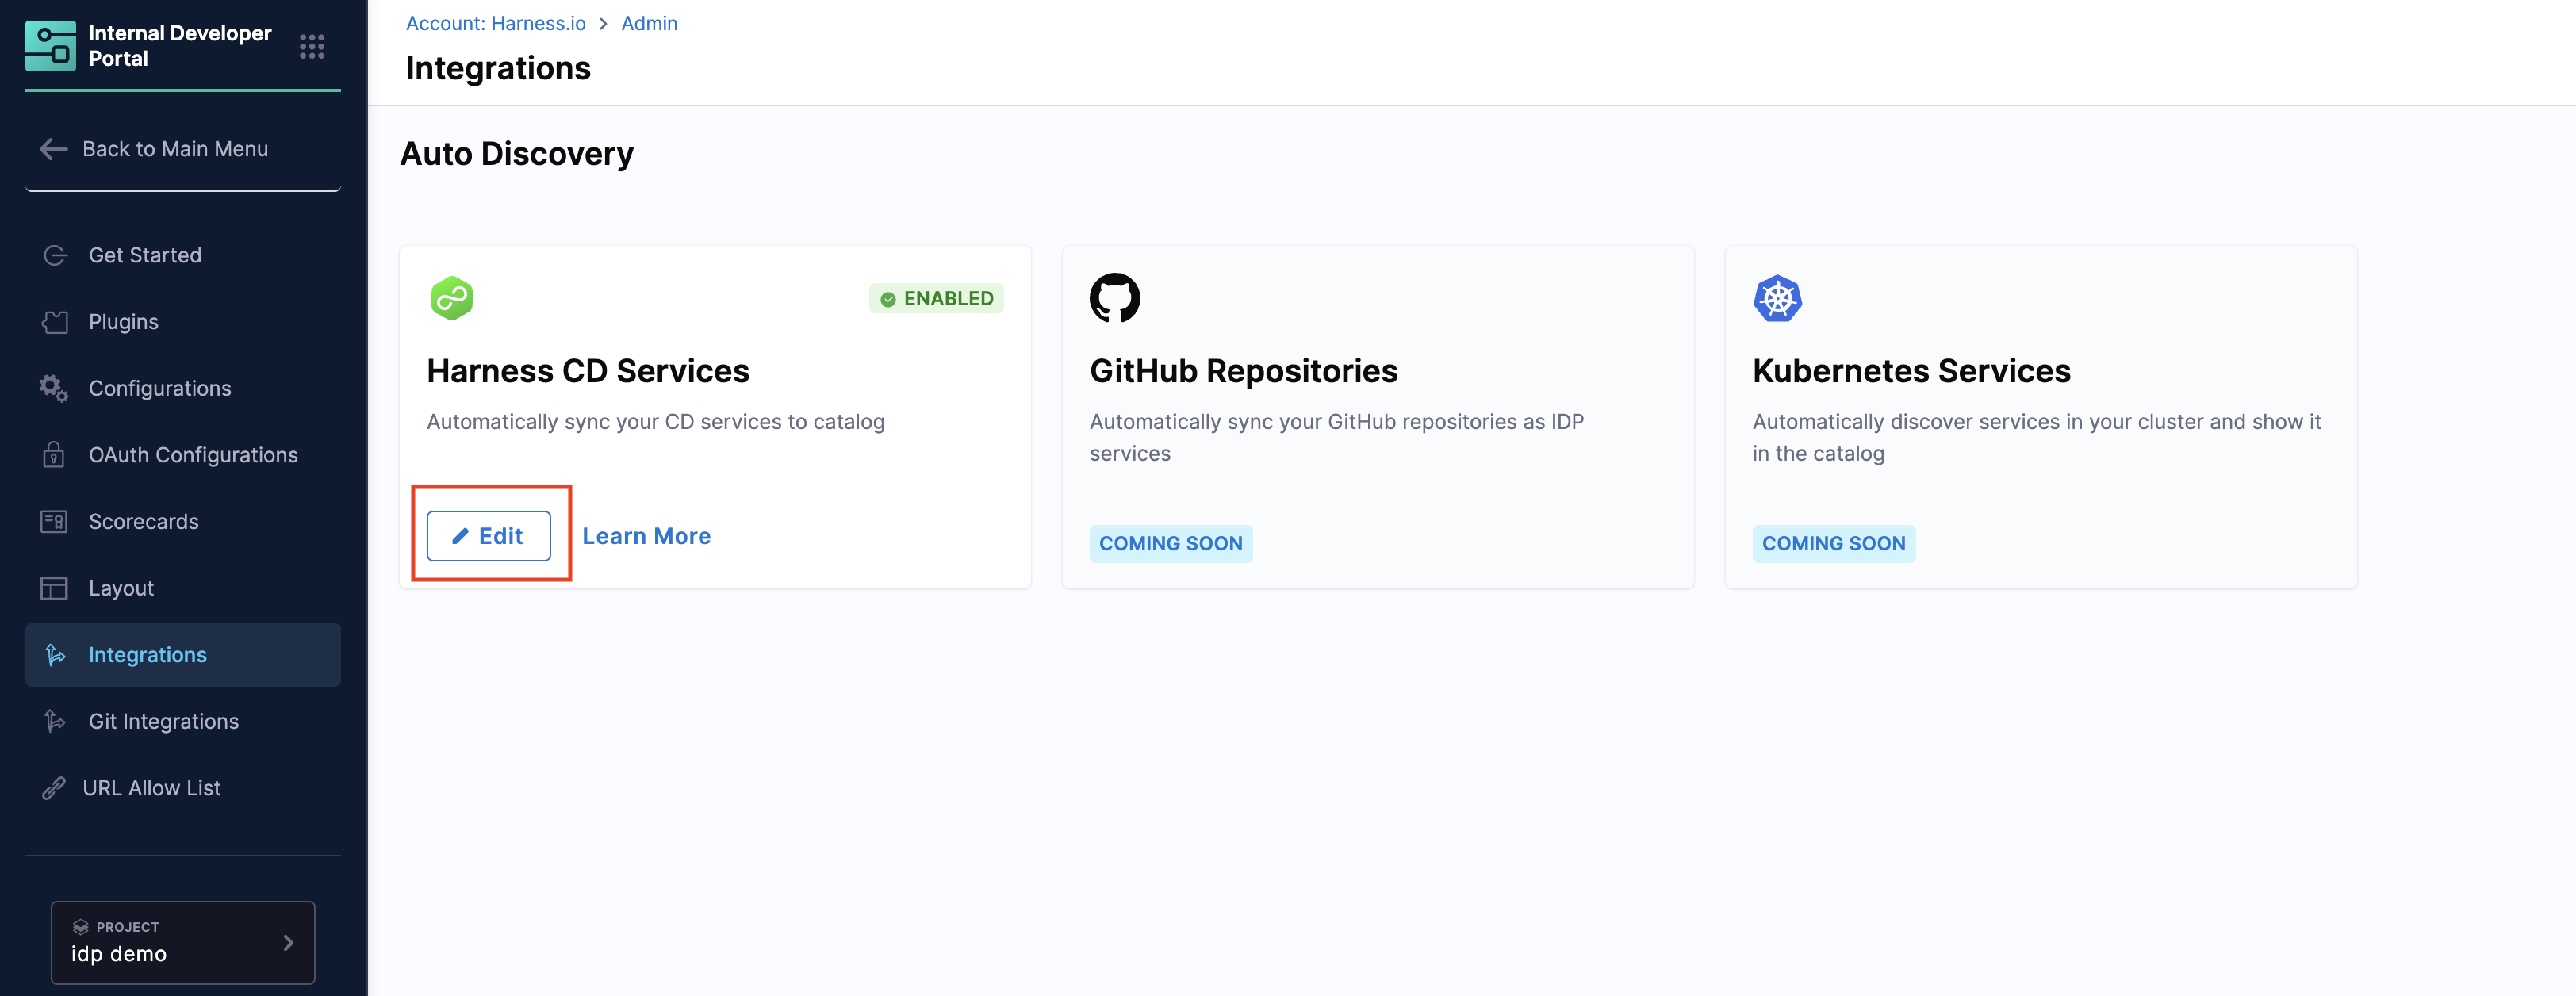The height and width of the screenshot is (996, 2576).
Task: Click the Internal Developer Portal logo icon
Action: point(50,46)
